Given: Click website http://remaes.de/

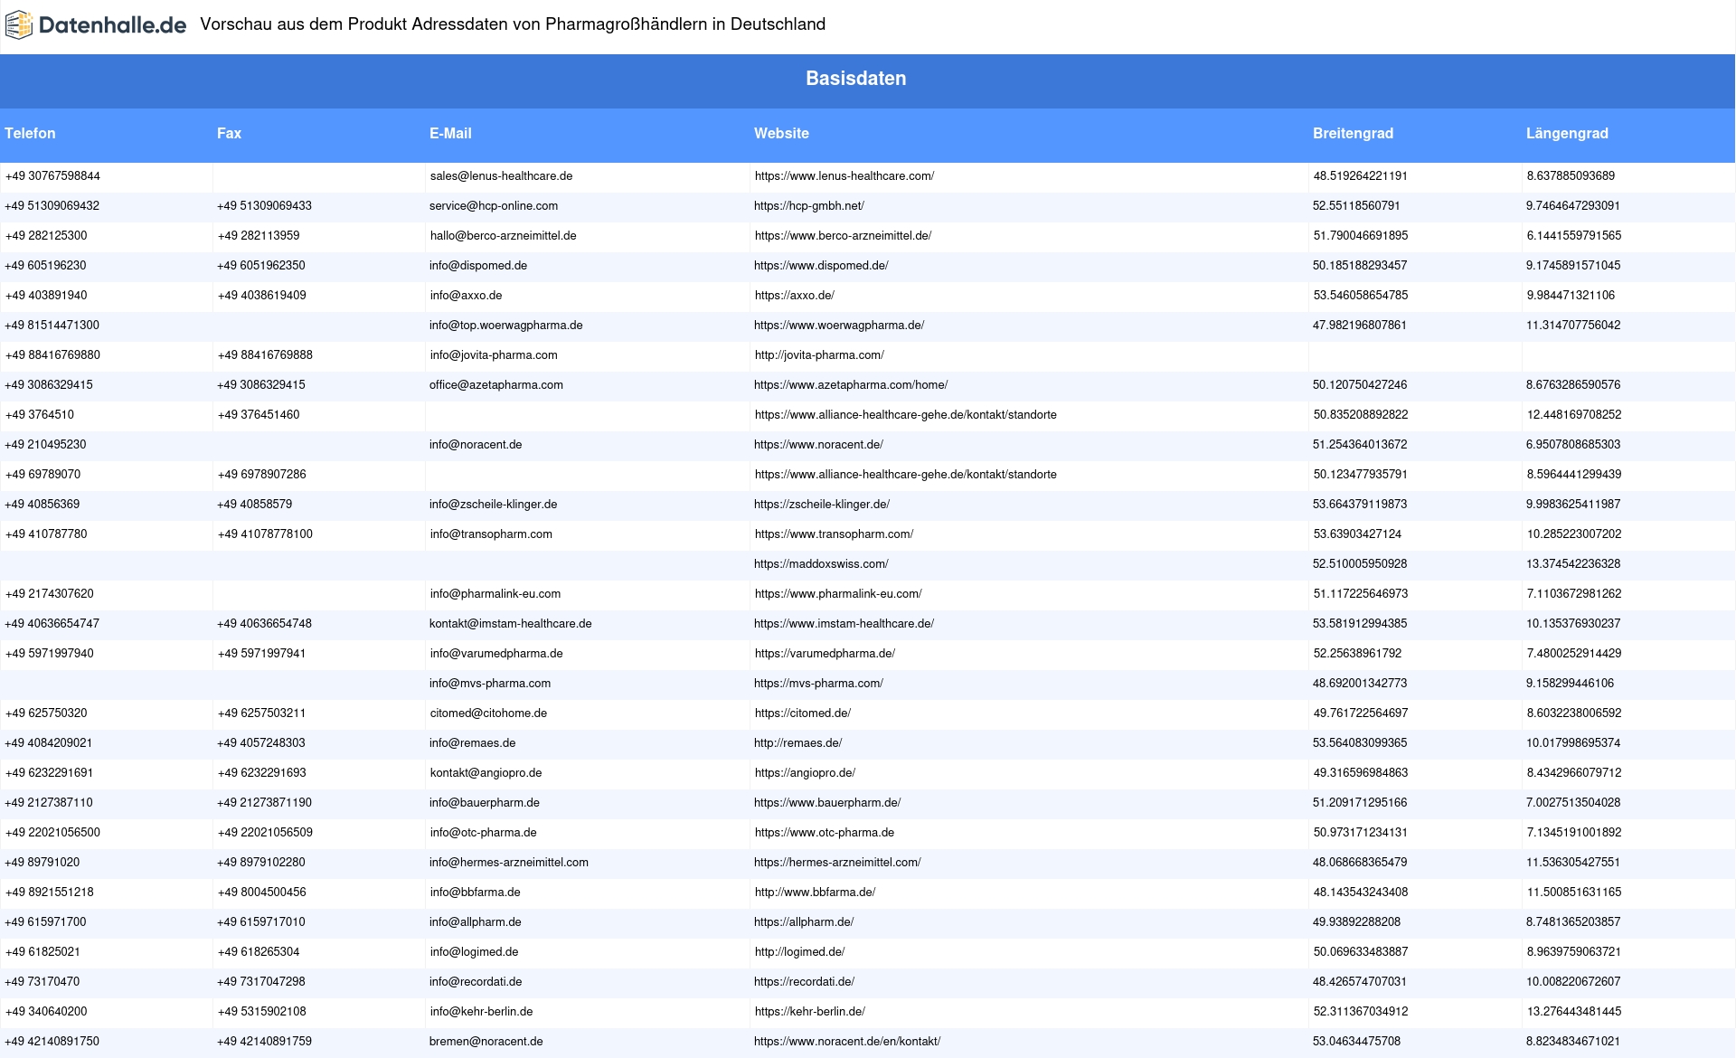Looking at the screenshot, I should click(x=797, y=743).
